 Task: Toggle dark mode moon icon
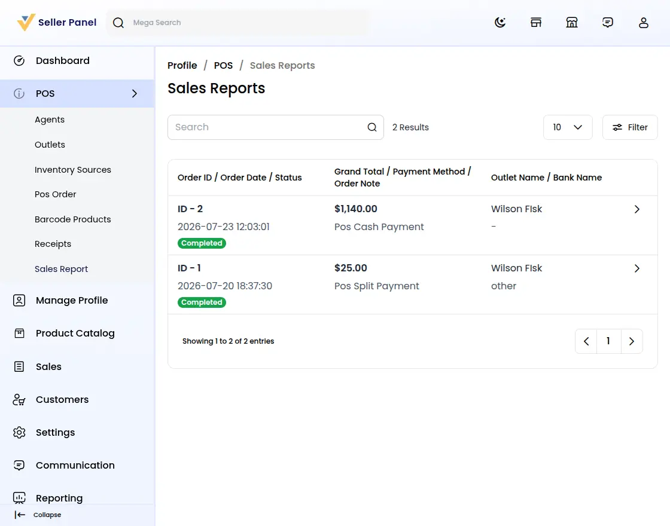tap(500, 22)
